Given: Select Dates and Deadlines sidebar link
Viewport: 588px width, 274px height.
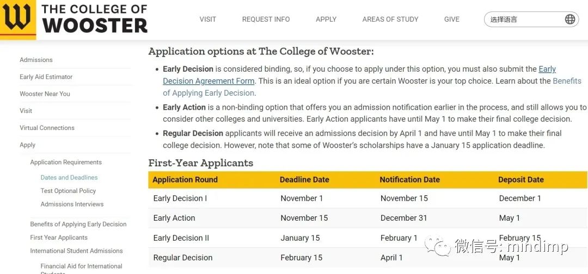Looking at the screenshot, I should [69, 177].
